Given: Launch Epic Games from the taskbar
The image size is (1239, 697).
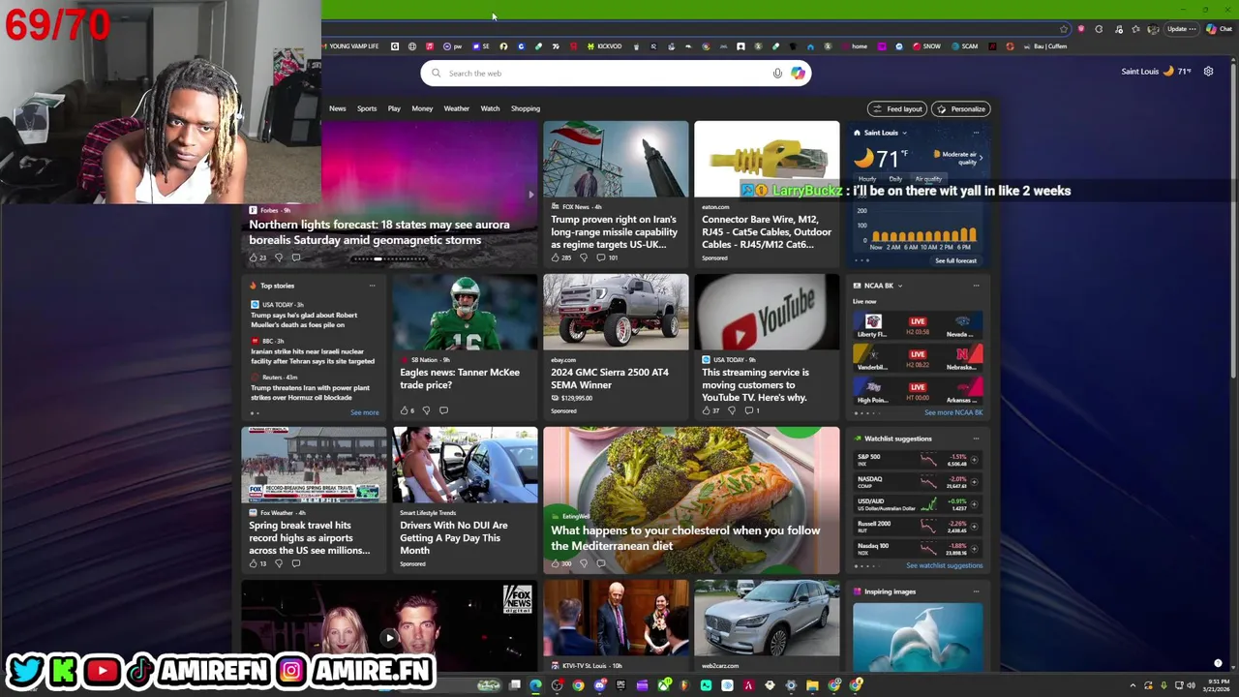Looking at the screenshot, I should point(620,685).
